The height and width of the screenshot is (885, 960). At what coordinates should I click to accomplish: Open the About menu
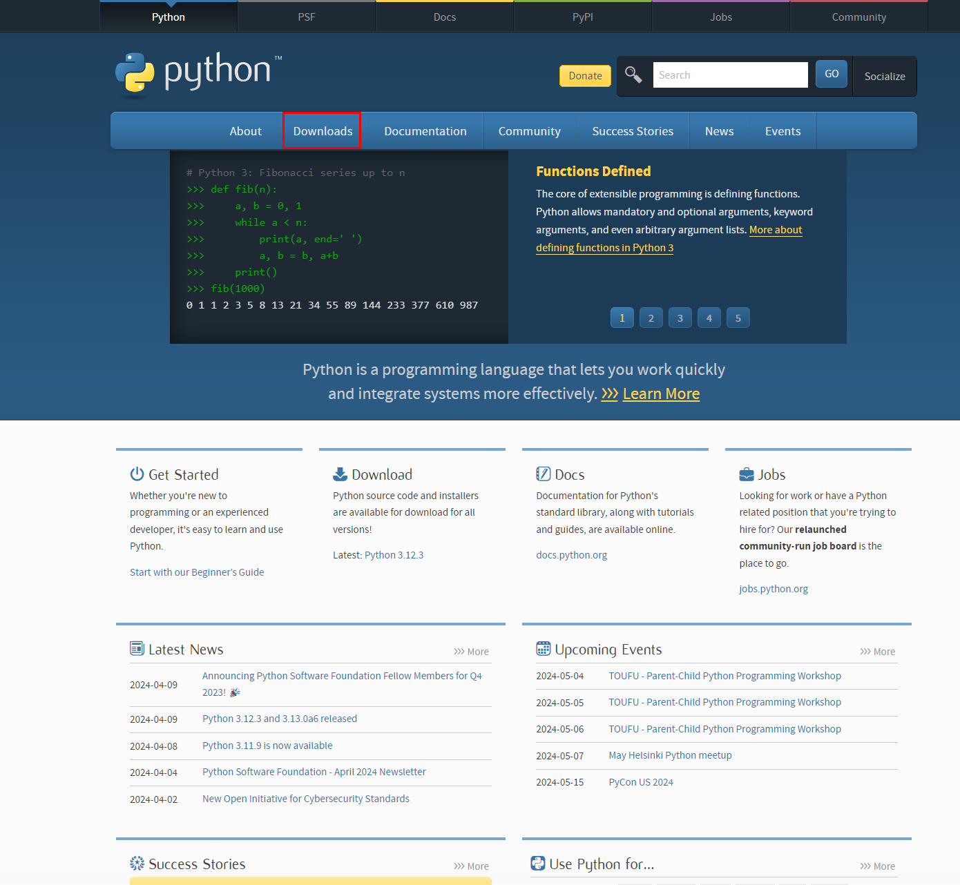[246, 131]
